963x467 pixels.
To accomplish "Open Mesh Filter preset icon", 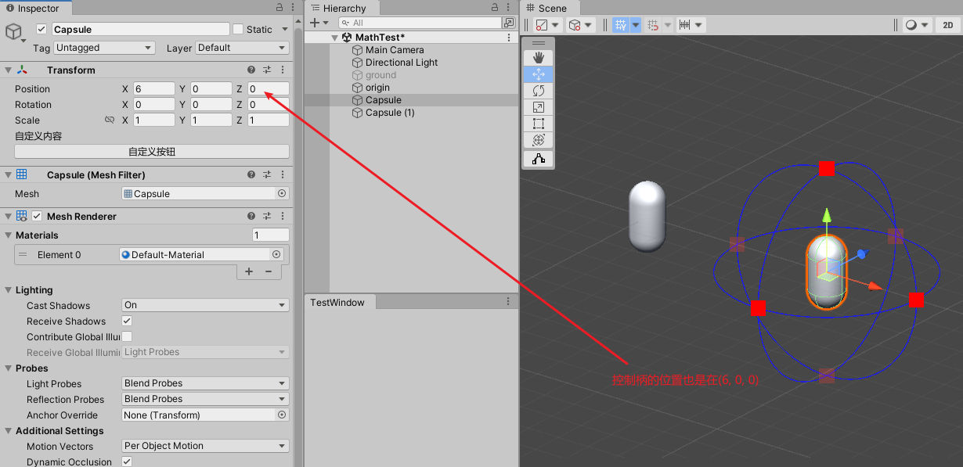I will [x=267, y=174].
